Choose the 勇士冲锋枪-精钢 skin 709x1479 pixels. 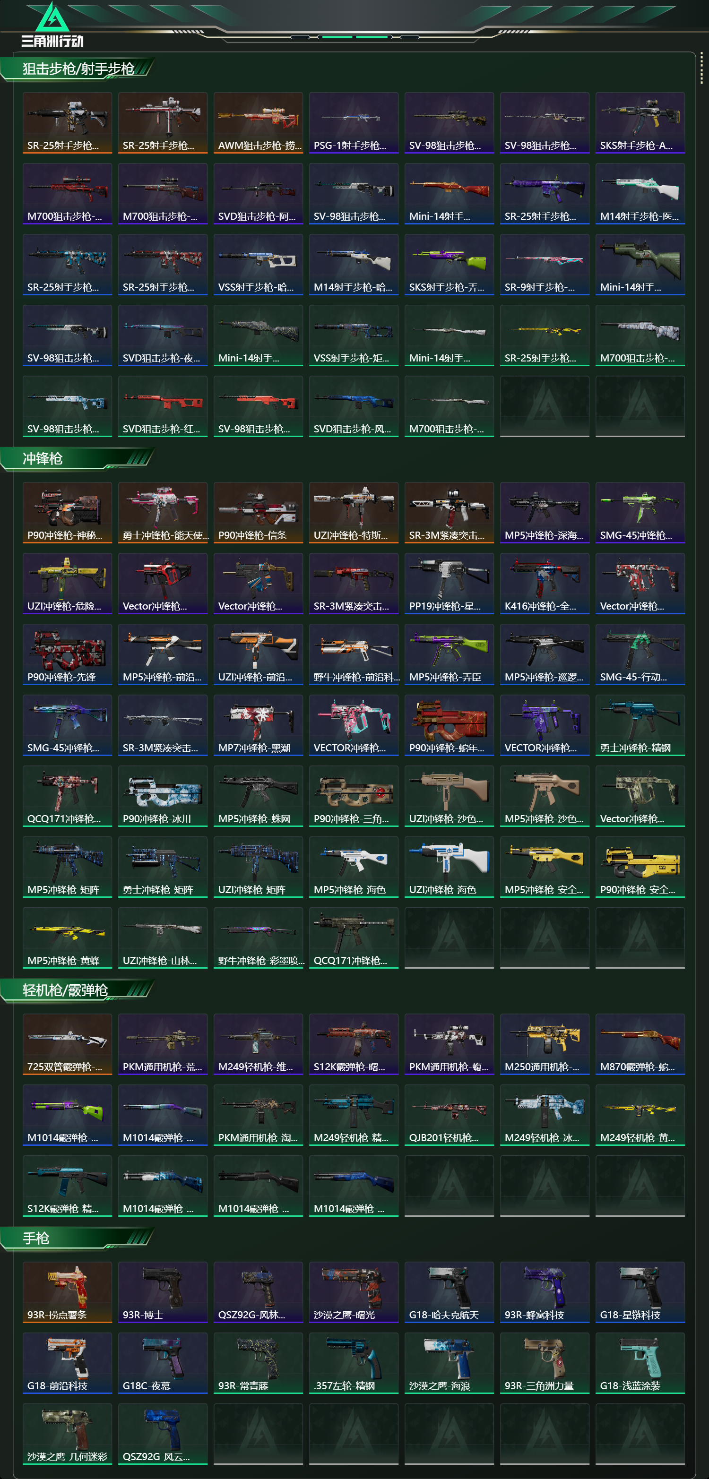tap(640, 726)
